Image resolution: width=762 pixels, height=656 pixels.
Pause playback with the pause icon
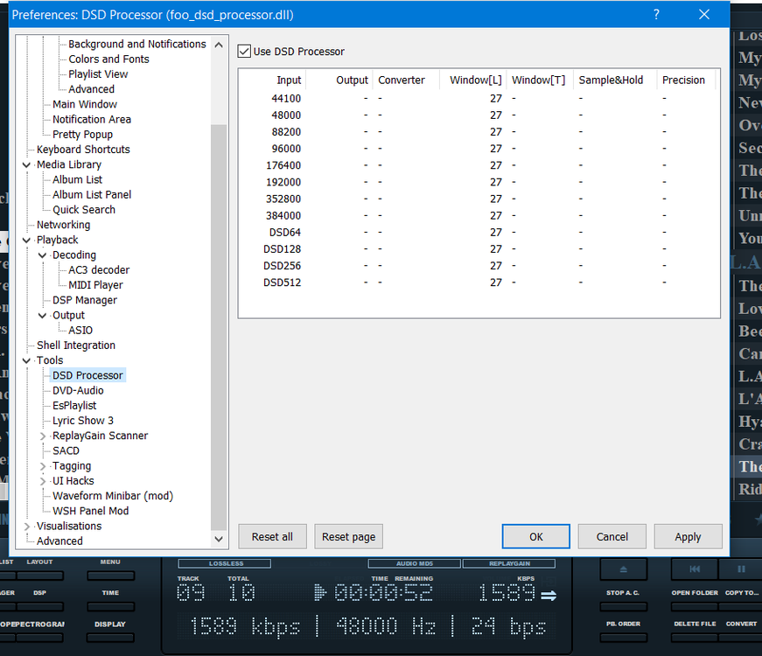[741, 569]
